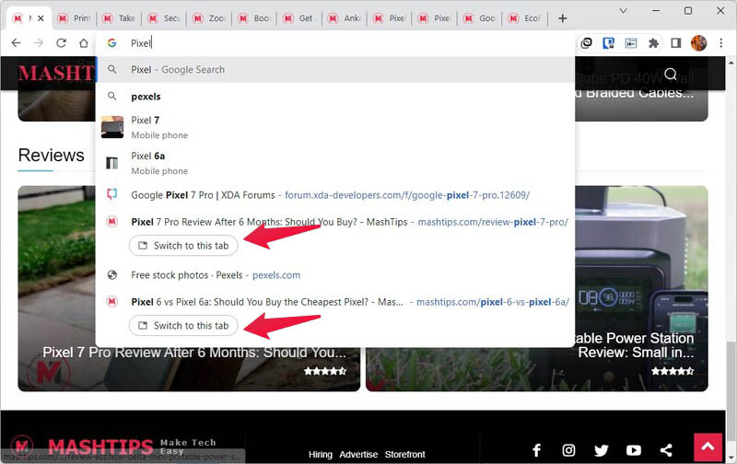Choose the Pixel 7 Mobile phone suggestion
The image size is (737, 464).
[x=334, y=127]
